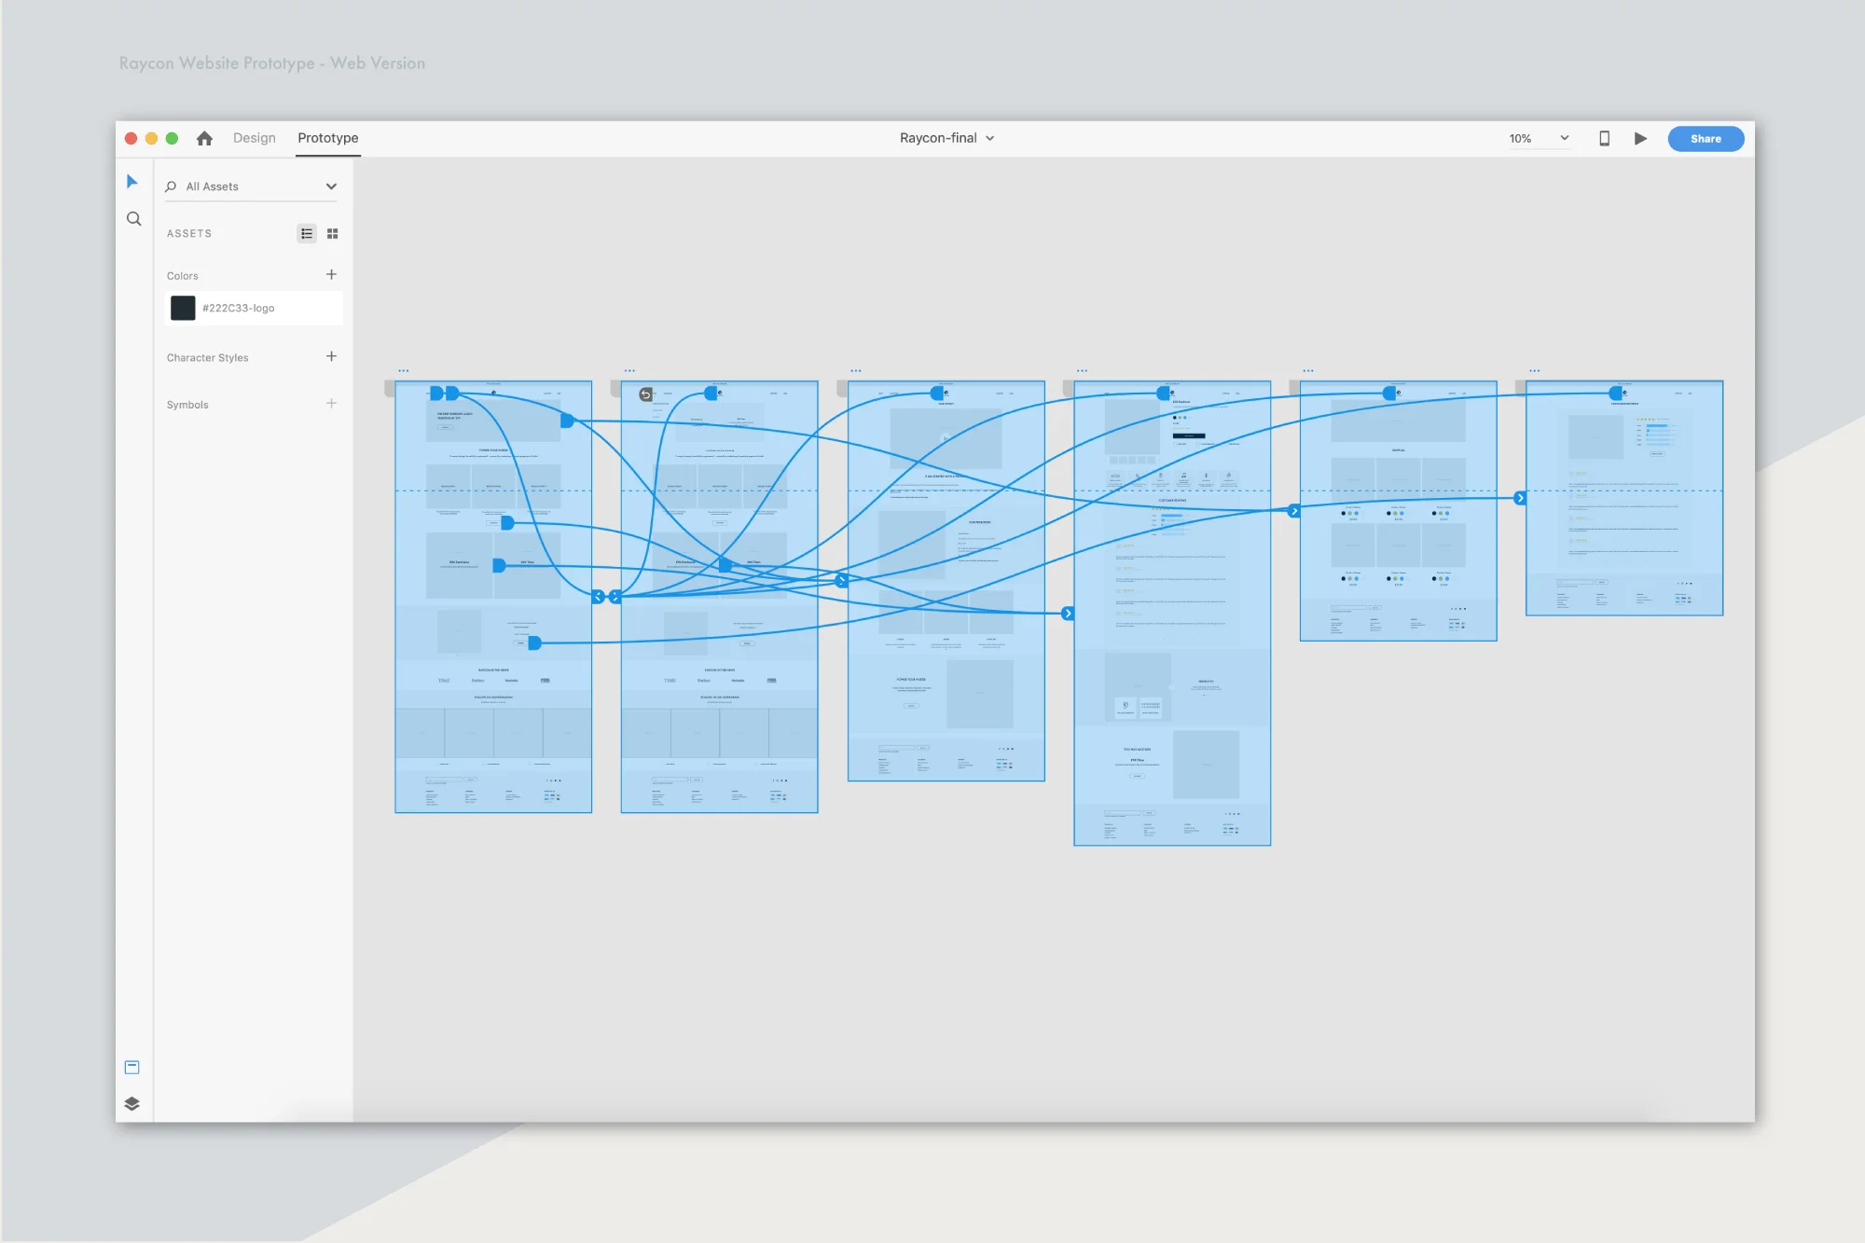Launch Desktop Preview with the play icon
The image size is (1865, 1243).
tap(1641, 138)
